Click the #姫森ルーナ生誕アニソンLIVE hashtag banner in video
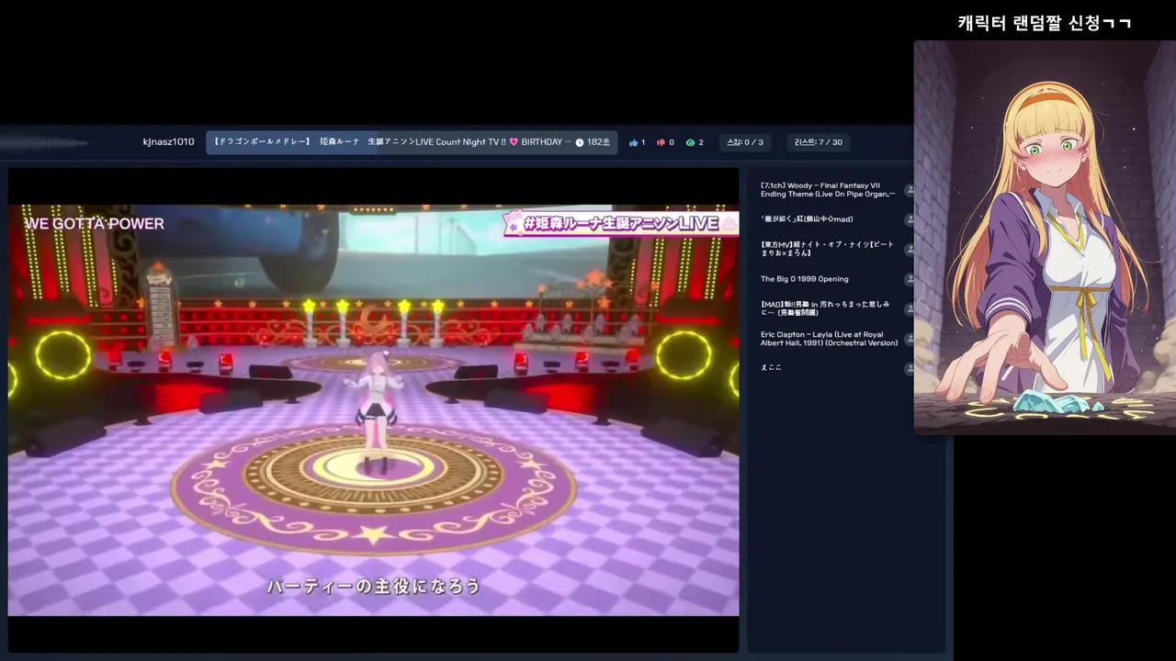The image size is (1176, 661). pos(621,223)
